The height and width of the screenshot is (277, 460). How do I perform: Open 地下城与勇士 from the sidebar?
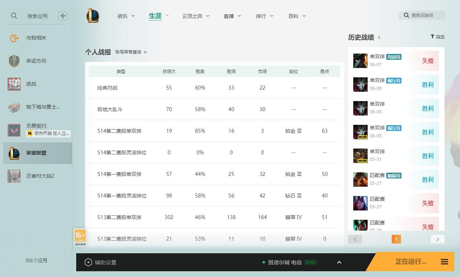[14, 107]
